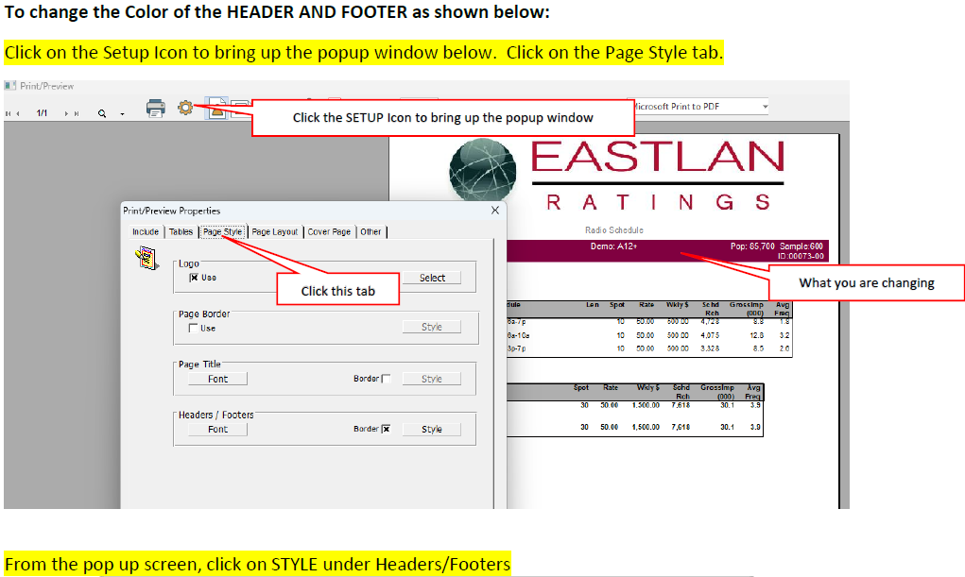Click the 'Wkly $' column in the upper table
This screenshot has width=965, height=577.
coord(677,304)
